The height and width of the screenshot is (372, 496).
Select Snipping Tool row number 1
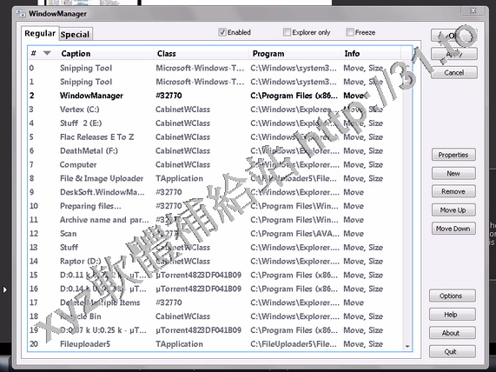(215, 82)
